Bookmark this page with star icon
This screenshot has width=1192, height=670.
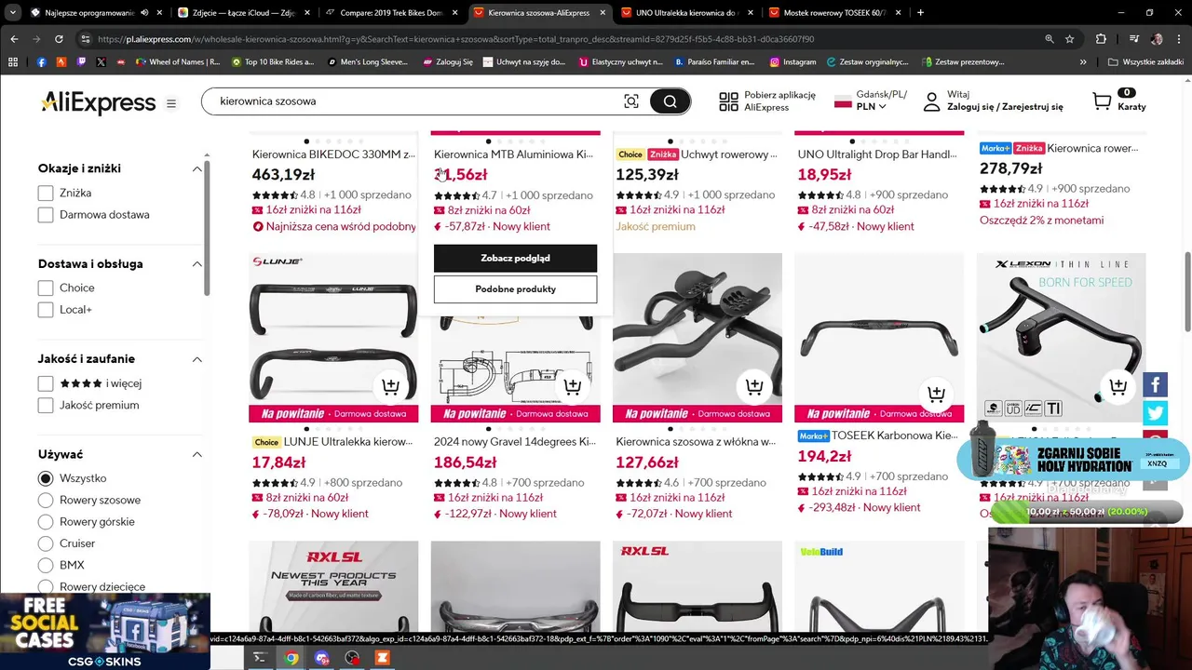pos(1069,39)
